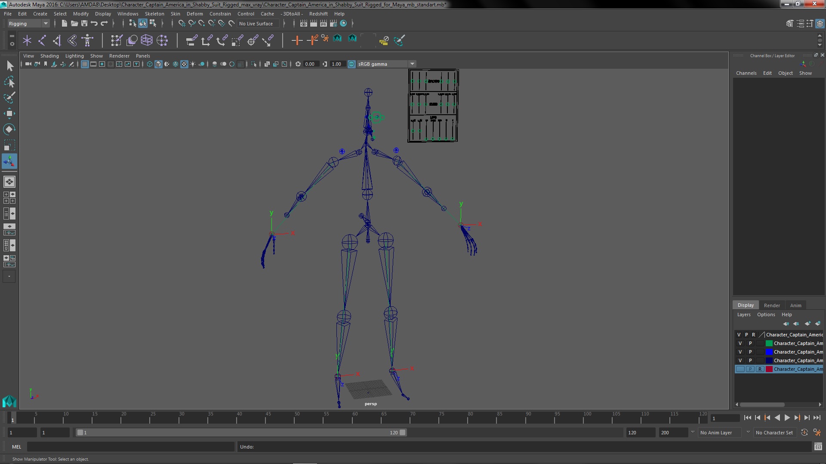Step forward one frame button

pyautogui.click(x=807, y=418)
